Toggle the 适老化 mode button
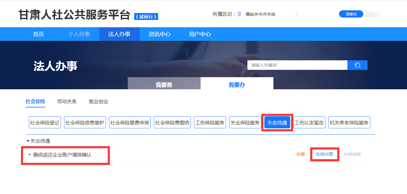Image resolution: width=407 pixels, height=194 pixels. [x=351, y=14]
